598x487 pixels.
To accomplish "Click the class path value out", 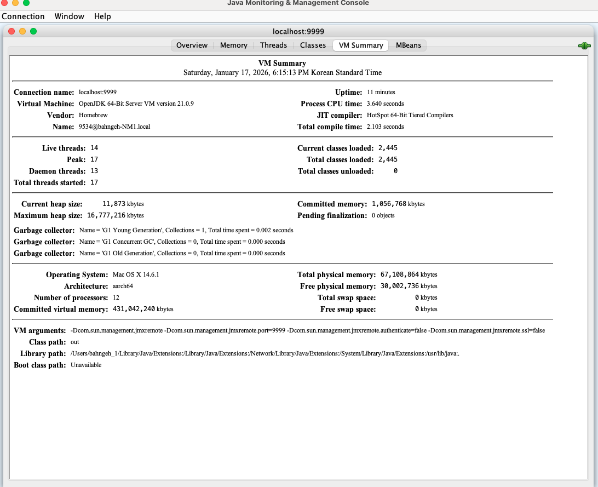I will 74,342.
